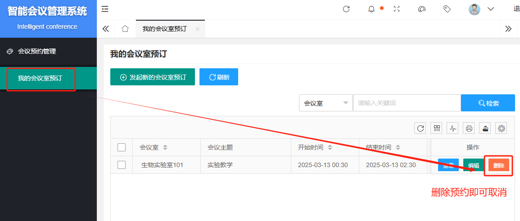Tick the select-all checkbox in the table header
The width and height of the screenshot is (520, 221).
[122, 147]
